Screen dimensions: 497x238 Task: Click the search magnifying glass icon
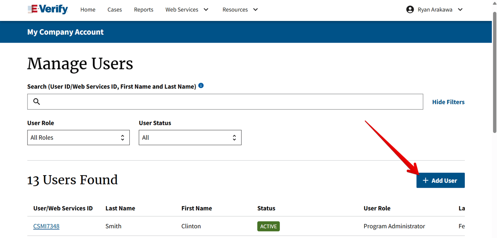(x=36, y=101)
